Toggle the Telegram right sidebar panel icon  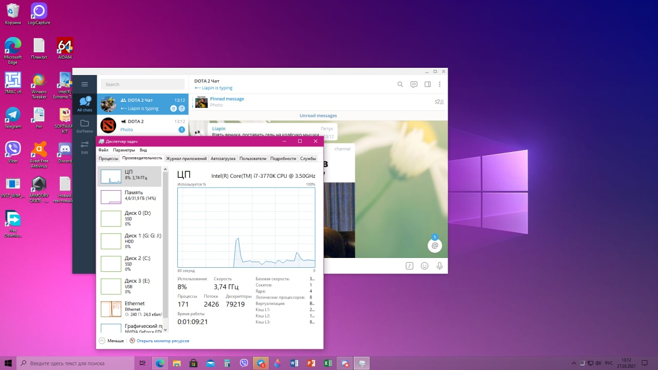[x=427, y=84]
